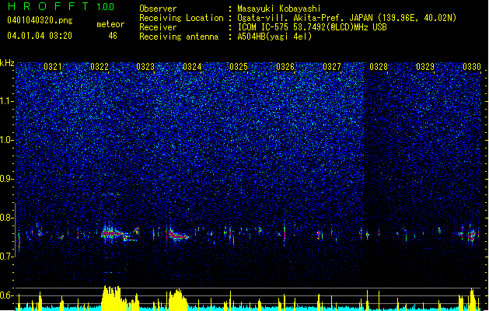The width and height of the screenshot is (489, 311).
Task: Click the kHz axis unit label
Action: point(7,63)
